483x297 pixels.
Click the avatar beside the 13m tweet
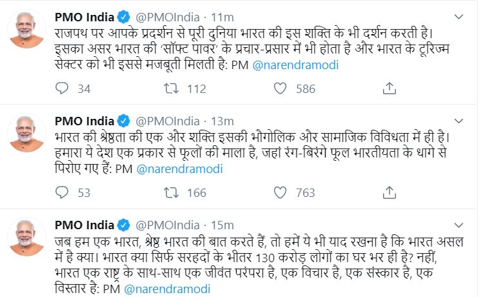point(26,134)
